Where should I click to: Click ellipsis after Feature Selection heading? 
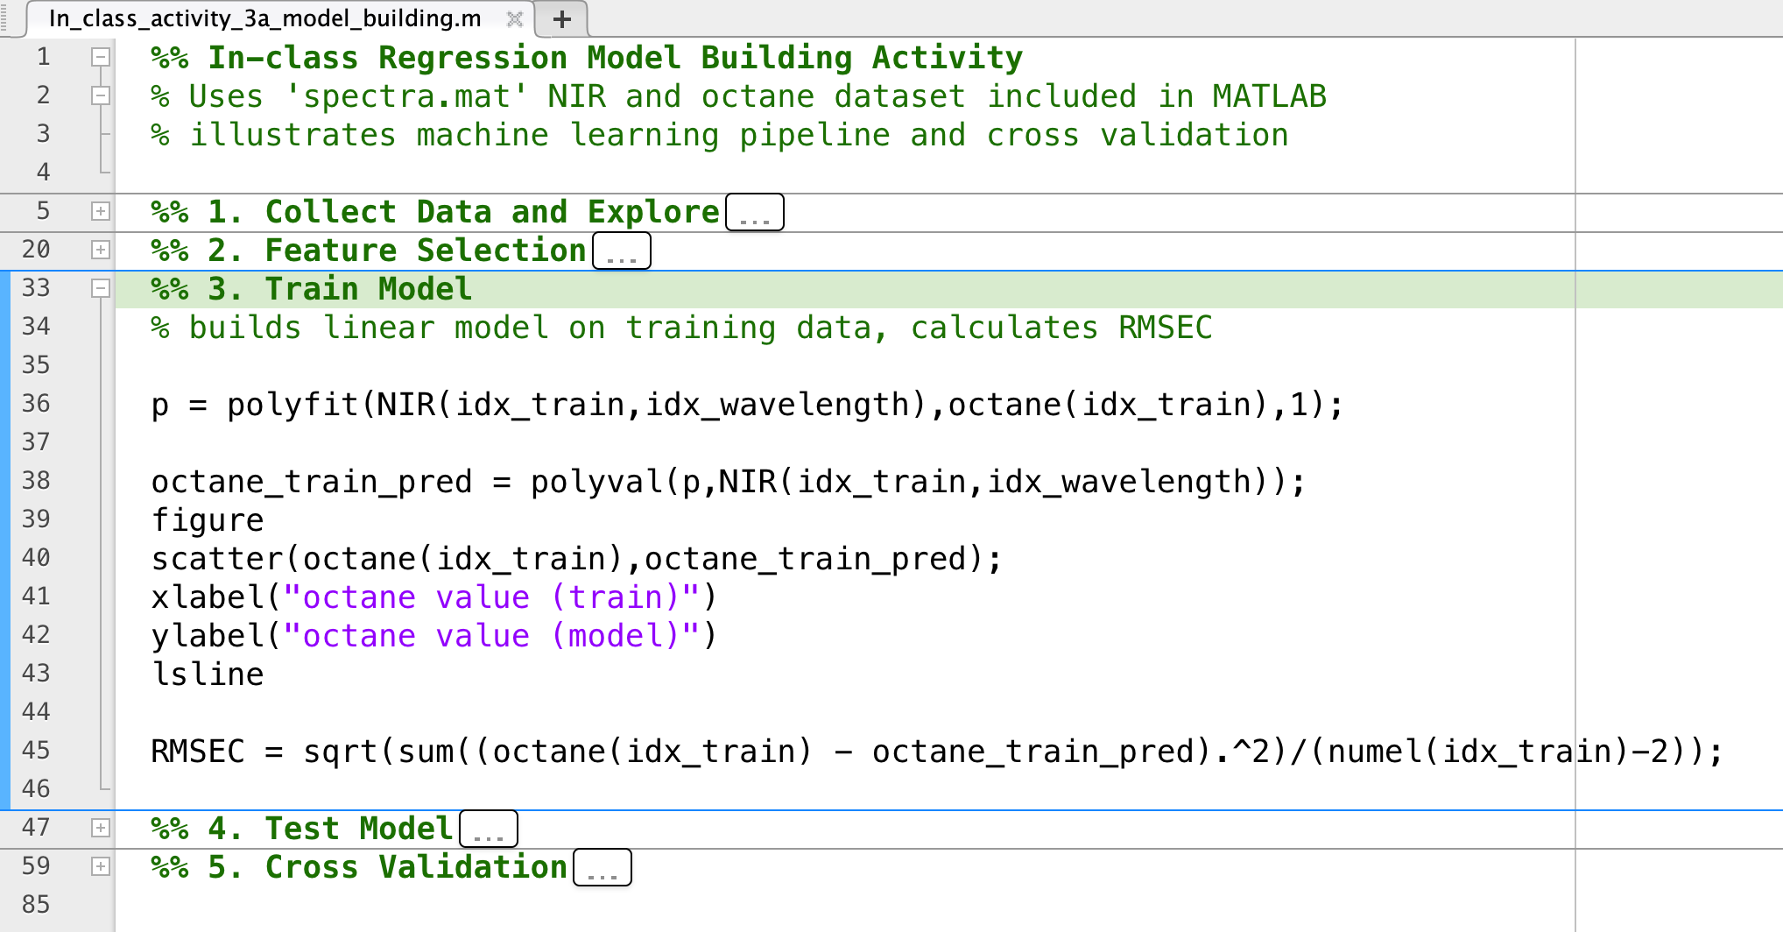click(622, 251)
